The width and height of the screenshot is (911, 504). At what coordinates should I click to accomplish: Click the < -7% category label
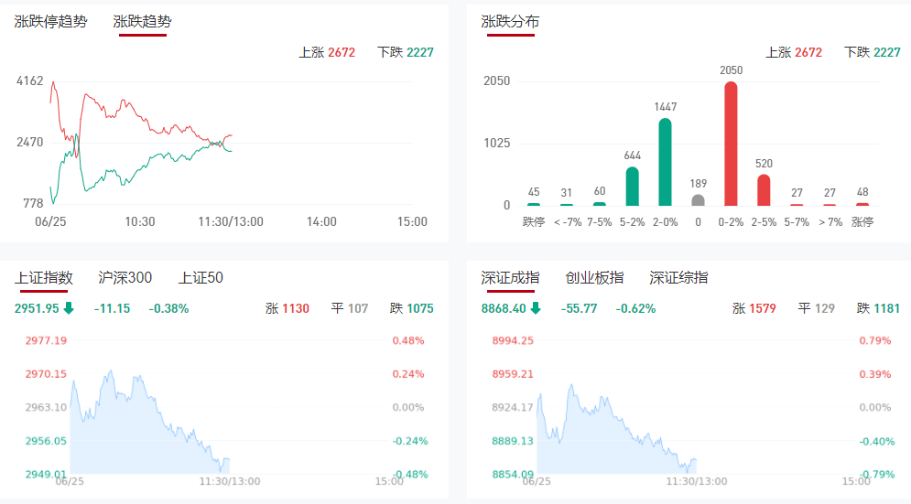(568, 221)
